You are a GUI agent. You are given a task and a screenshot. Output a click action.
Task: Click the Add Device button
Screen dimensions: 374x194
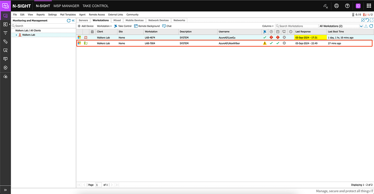tap(86, 26)
